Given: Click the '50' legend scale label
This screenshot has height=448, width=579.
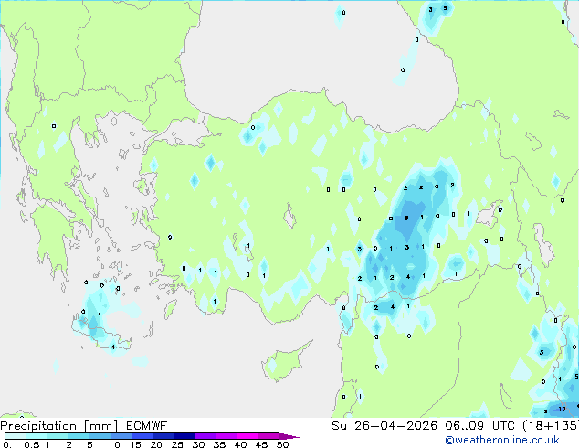Looking at the screenshot, I should pyautogui.click(x=282, y=444).
